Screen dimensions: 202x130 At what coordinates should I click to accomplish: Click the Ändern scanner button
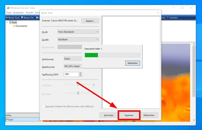point(90,21)
